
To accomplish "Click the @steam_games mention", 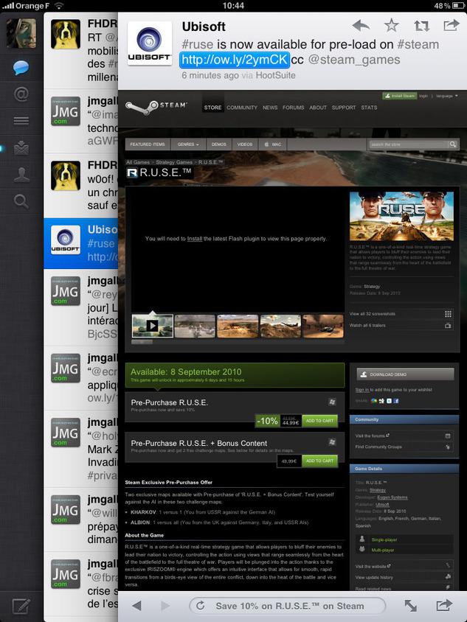I will (x=354, y=60).
